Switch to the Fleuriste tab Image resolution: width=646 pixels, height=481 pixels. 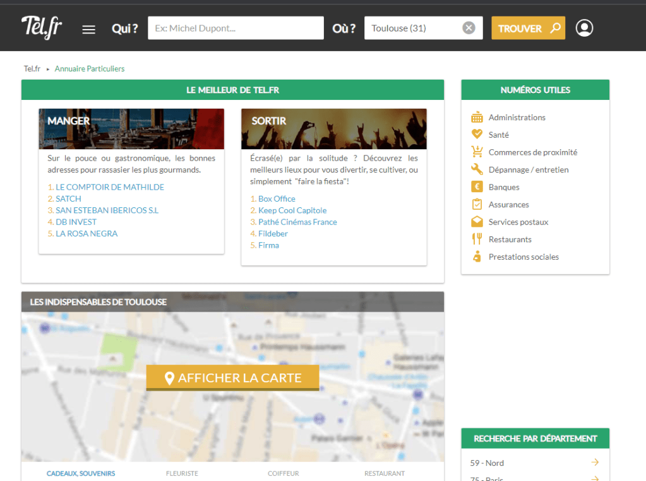click(182, 473)
